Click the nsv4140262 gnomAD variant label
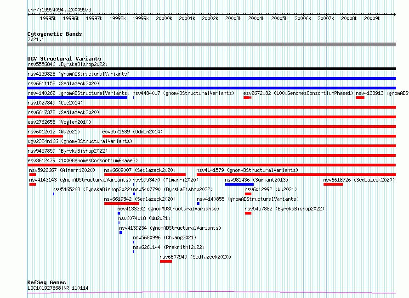Viewport: 409px width, 298px height. point(79,93)
